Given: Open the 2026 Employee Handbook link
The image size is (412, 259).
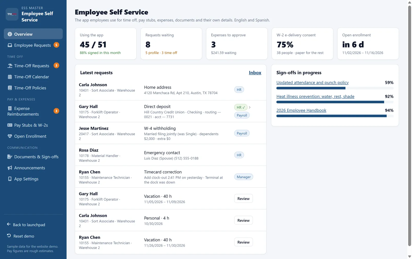Looking at the screenshot, I should tap(301, 110).
